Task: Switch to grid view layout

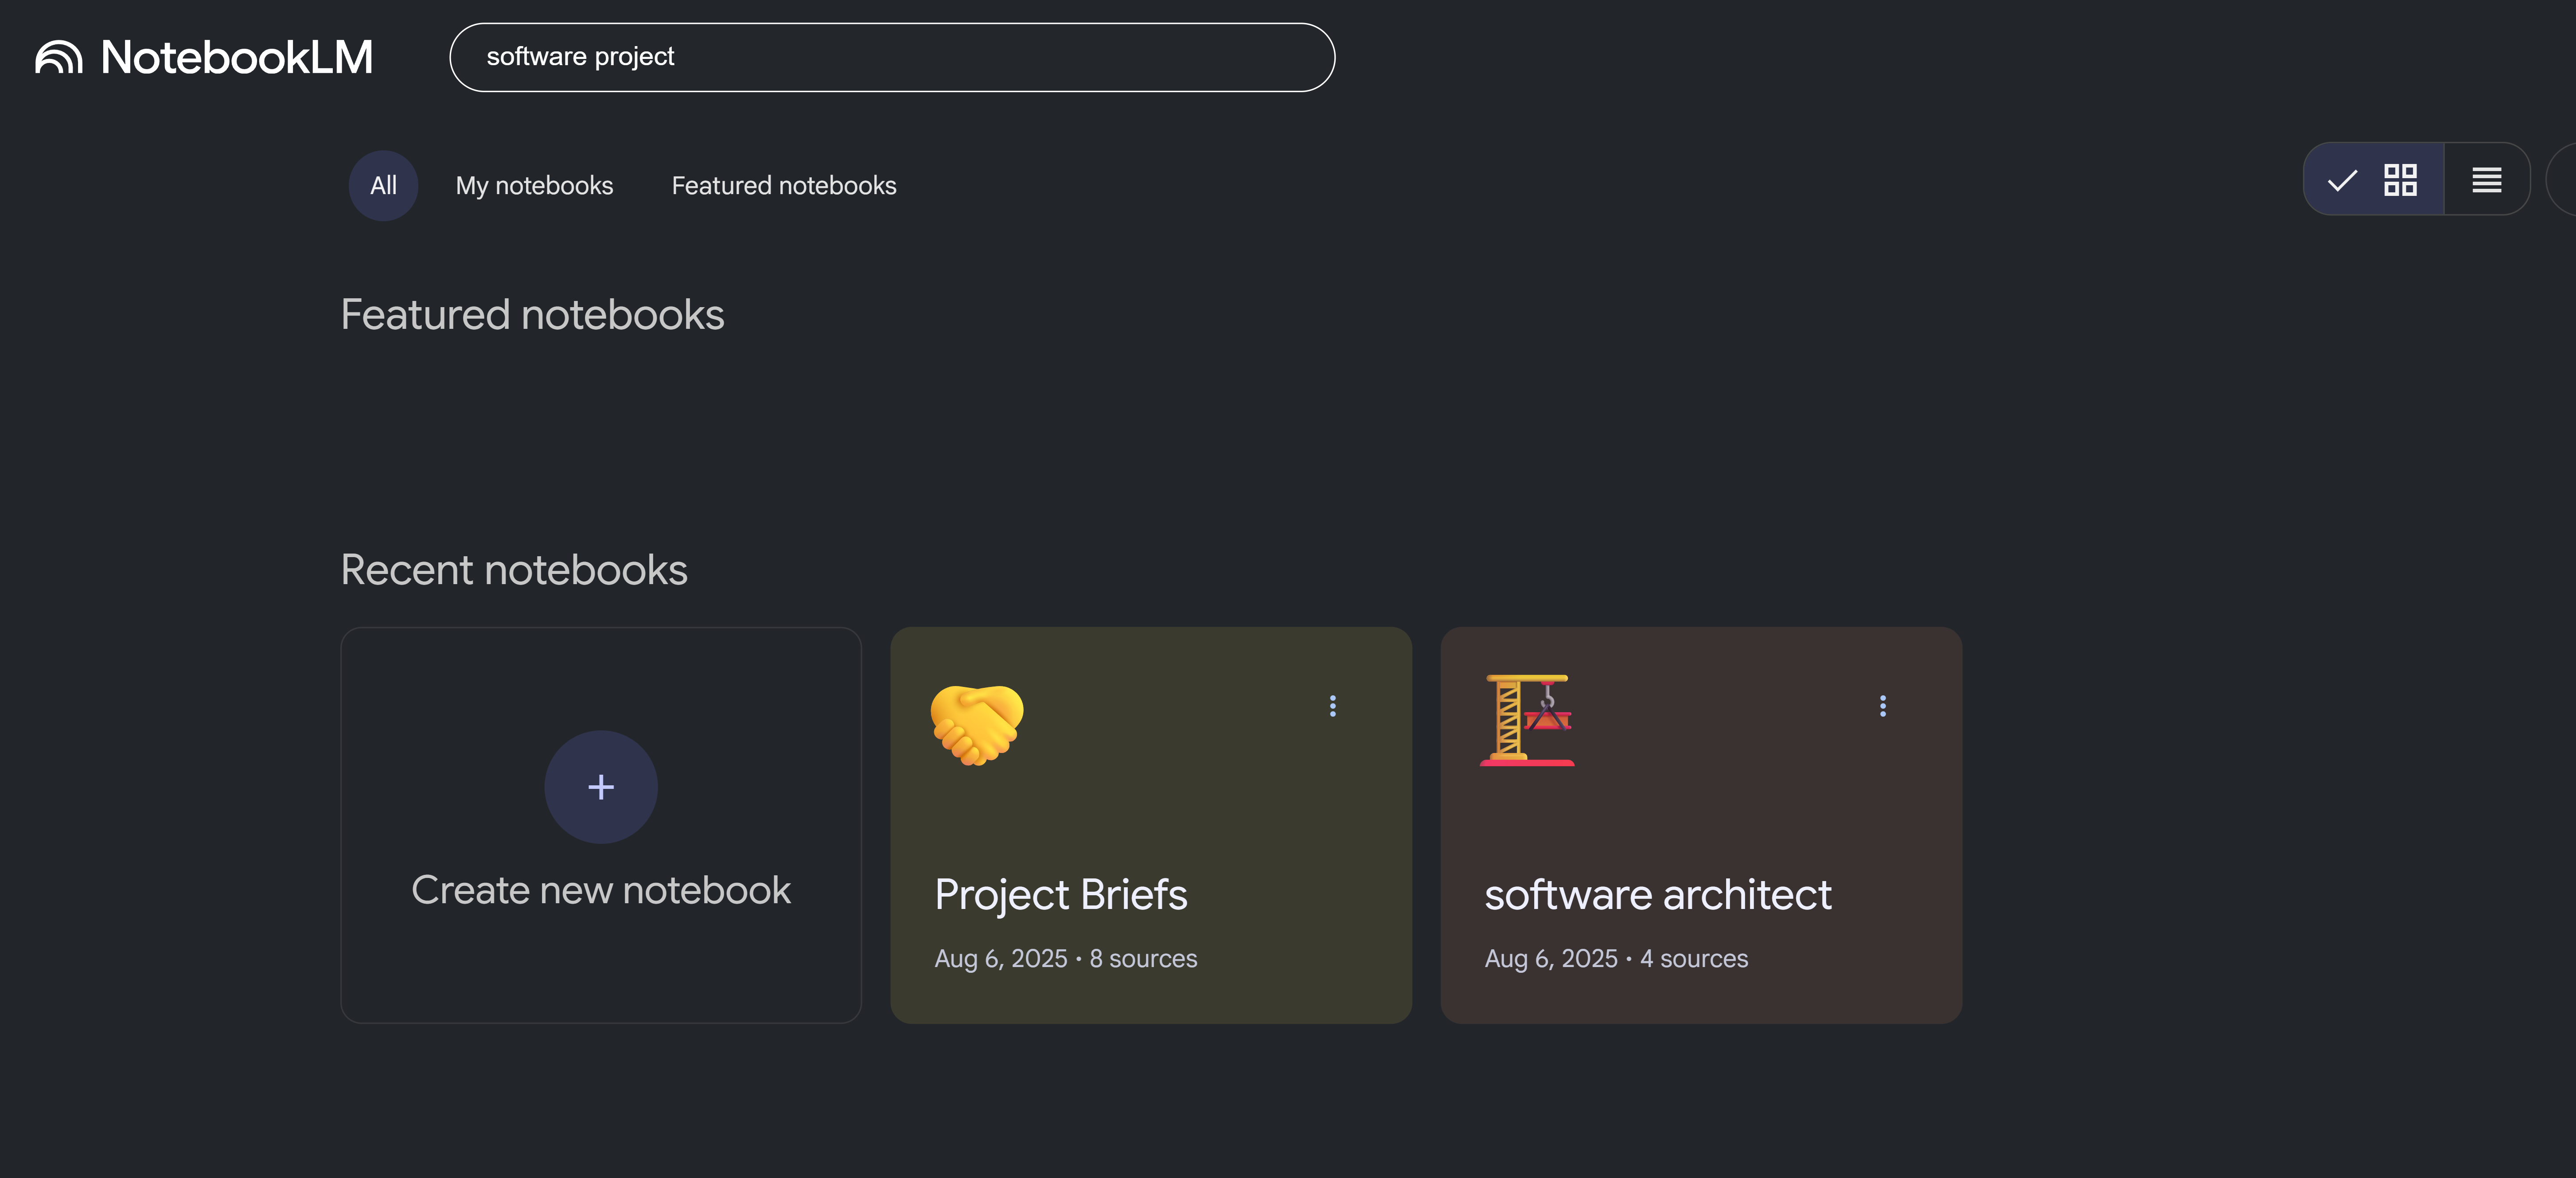Action: (2374, 180)
